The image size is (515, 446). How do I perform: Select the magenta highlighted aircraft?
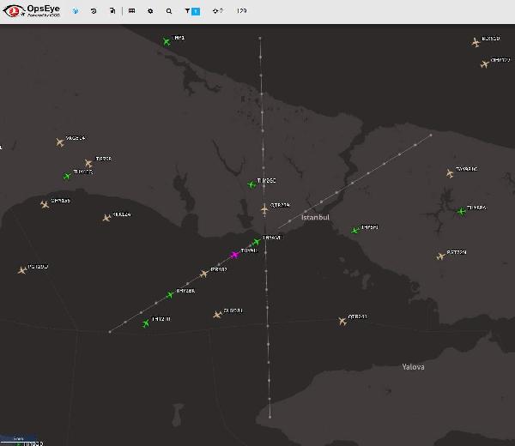pyautogui.click(x=234, y=255)
